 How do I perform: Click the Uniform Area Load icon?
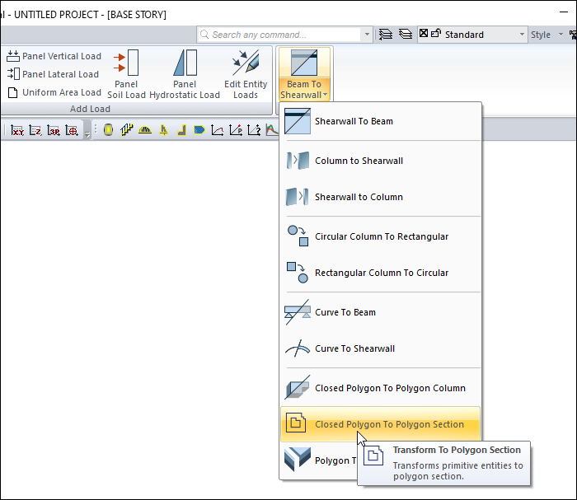[x=13, y=92]
